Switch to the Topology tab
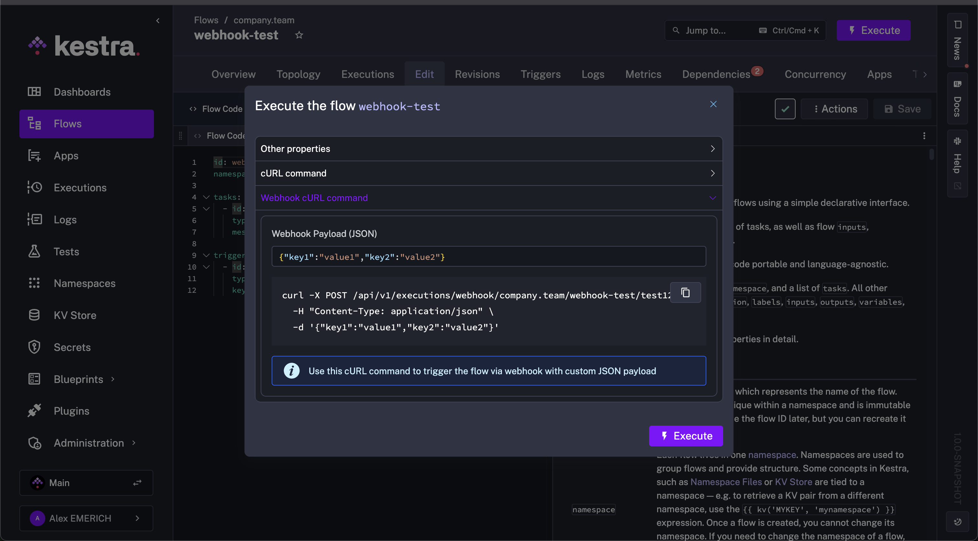 (299, 74)
